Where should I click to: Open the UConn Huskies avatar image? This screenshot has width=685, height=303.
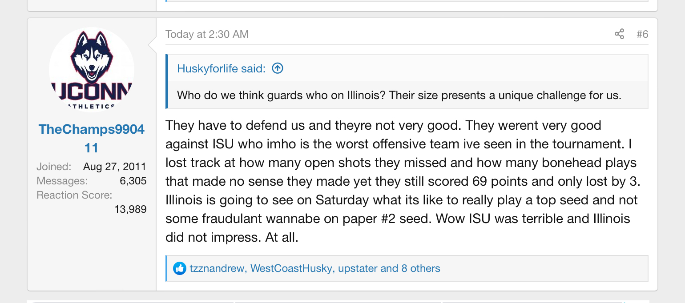92,70
